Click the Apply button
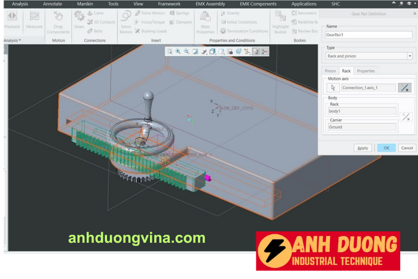Image resolution: width=418 pixels, height=279 pixels. tap(363, 147)
